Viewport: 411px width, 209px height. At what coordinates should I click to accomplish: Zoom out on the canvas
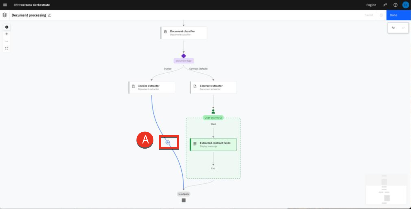pyautogui.click(x=7, y=41)
